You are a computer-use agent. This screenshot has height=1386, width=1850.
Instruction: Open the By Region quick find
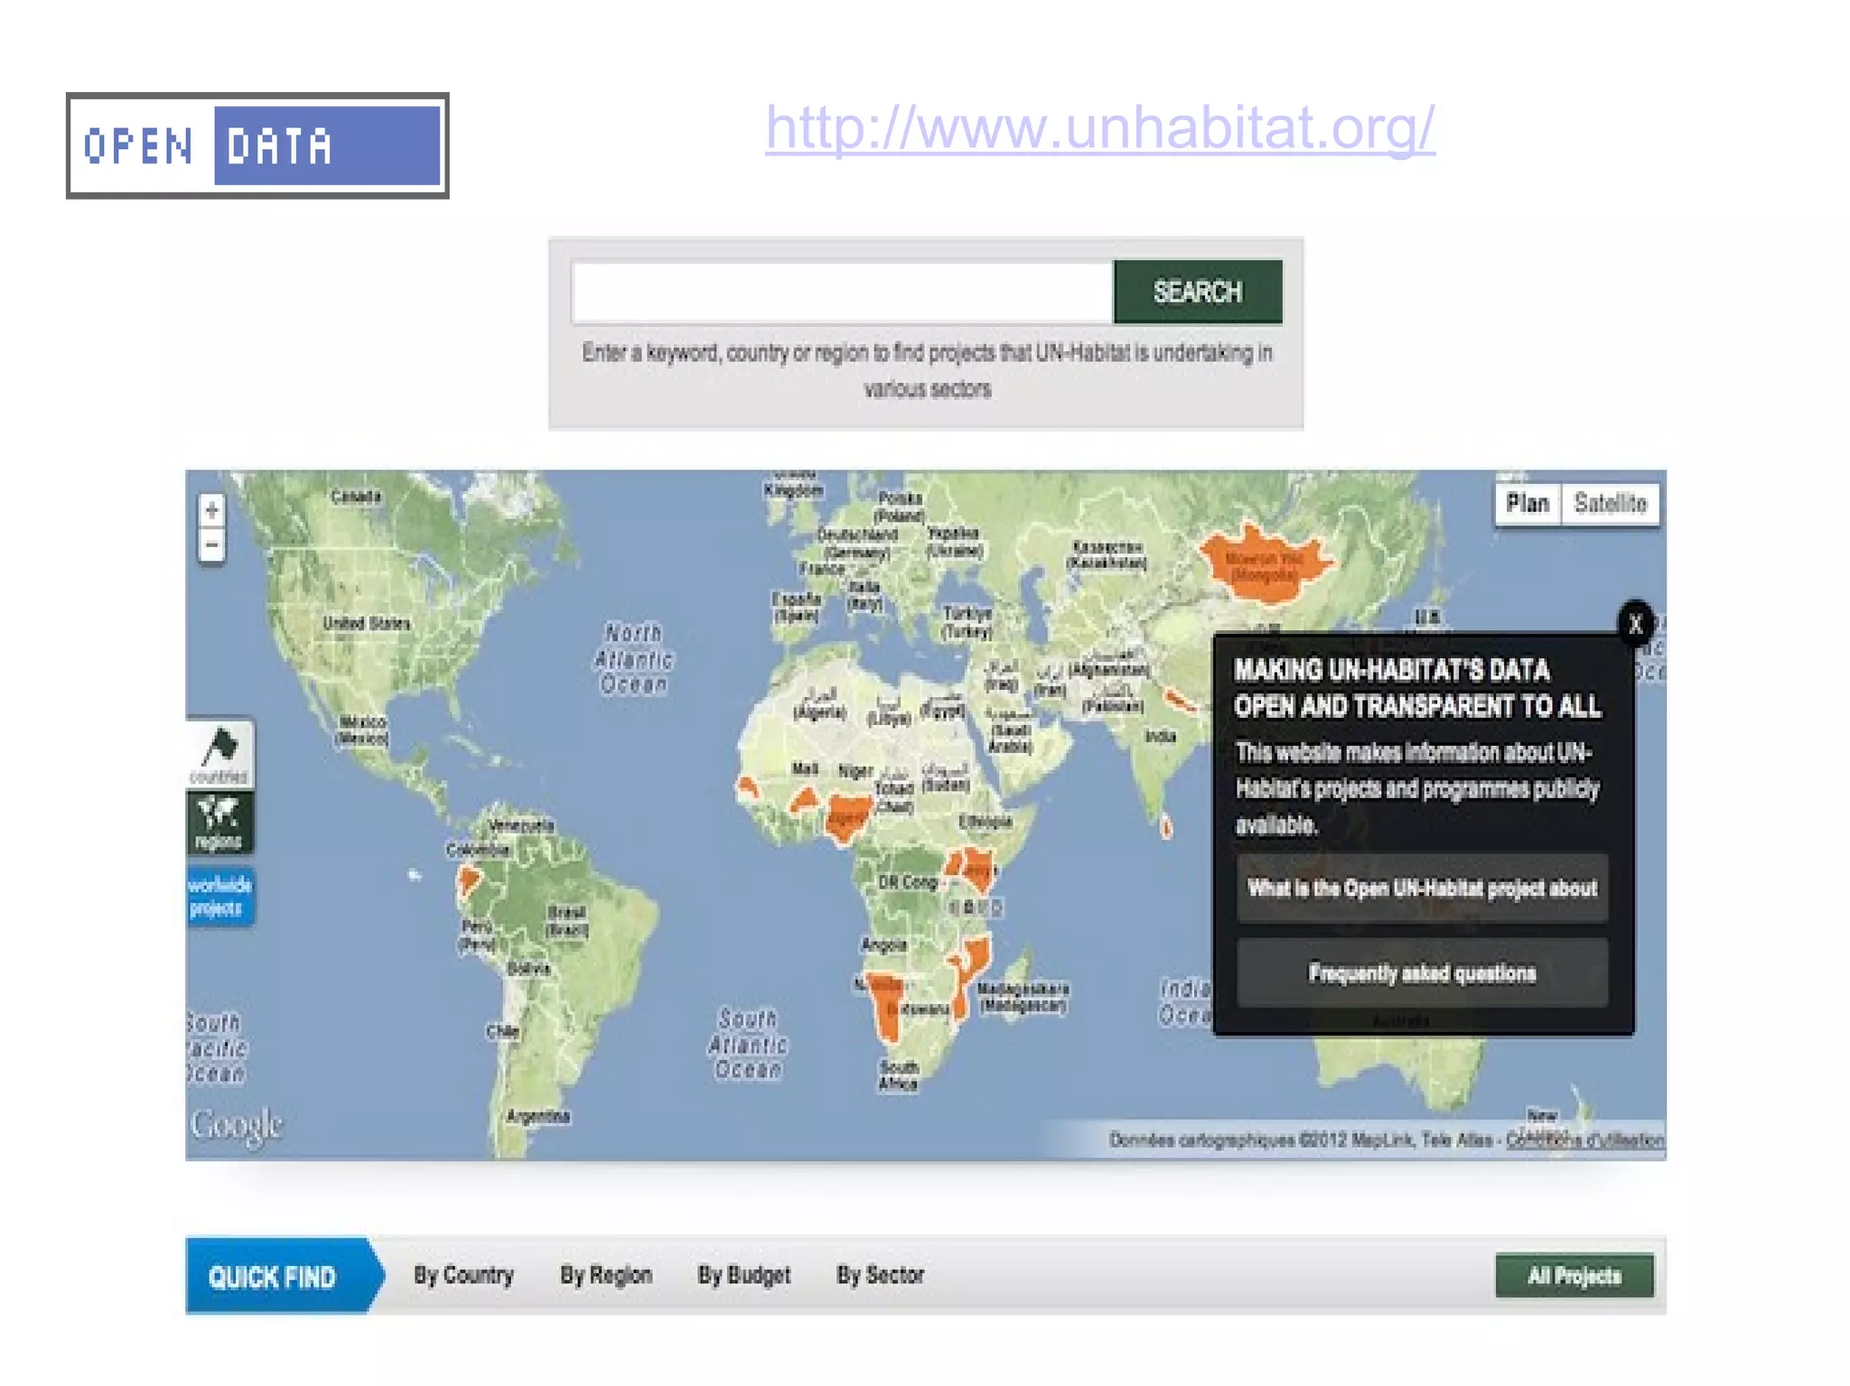605,1275
